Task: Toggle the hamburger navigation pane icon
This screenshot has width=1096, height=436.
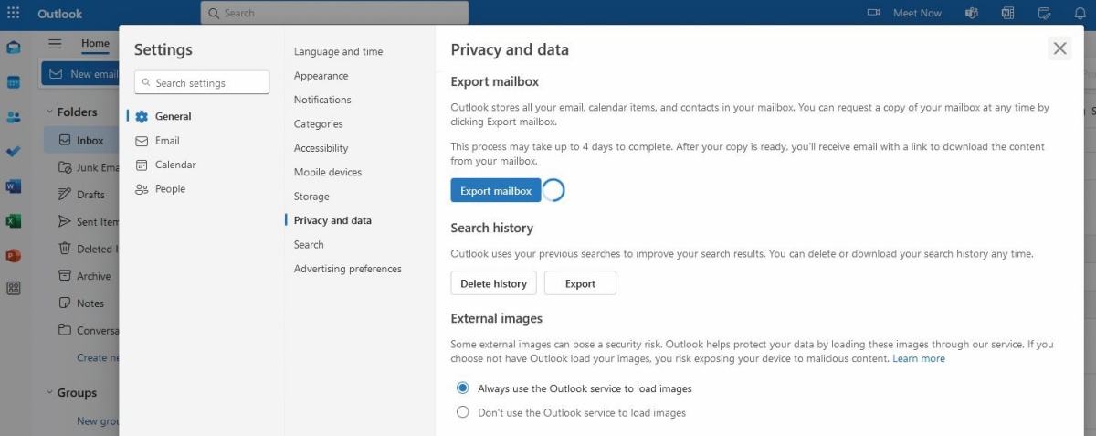Action: click(55, 44)
